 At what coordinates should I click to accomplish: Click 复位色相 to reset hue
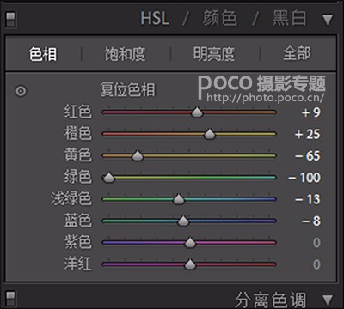pyautogui.click(x=128, y=90)
